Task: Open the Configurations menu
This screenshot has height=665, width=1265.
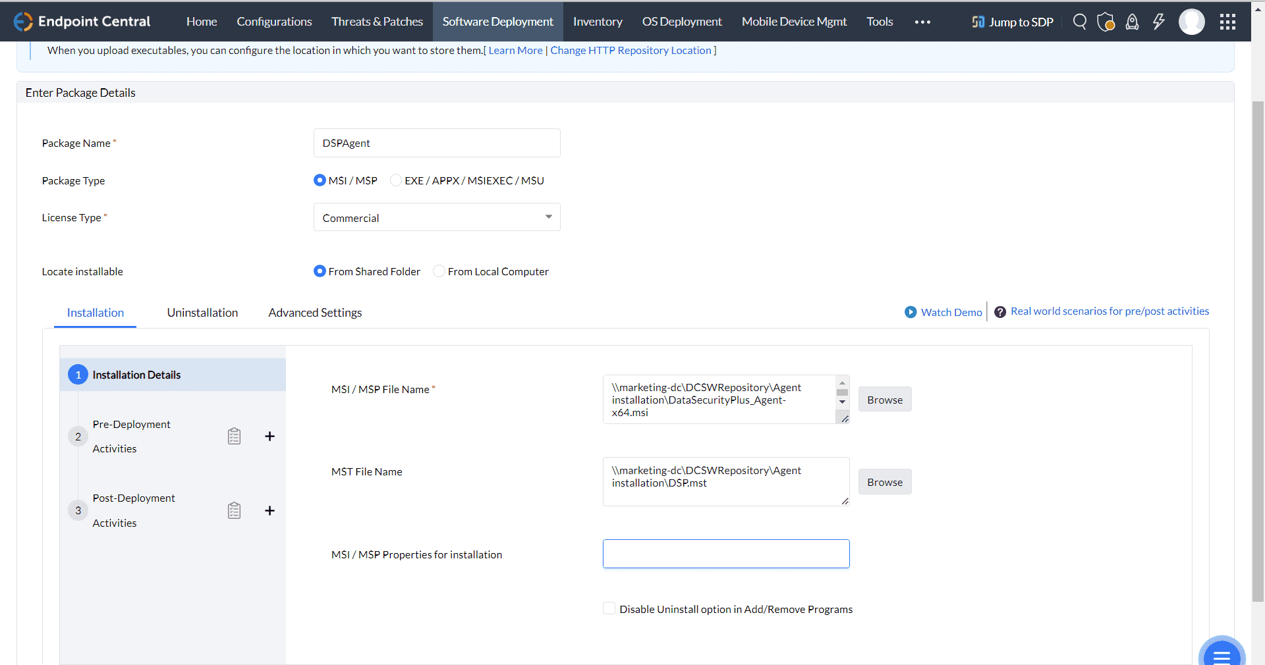Action: [274, 22]
